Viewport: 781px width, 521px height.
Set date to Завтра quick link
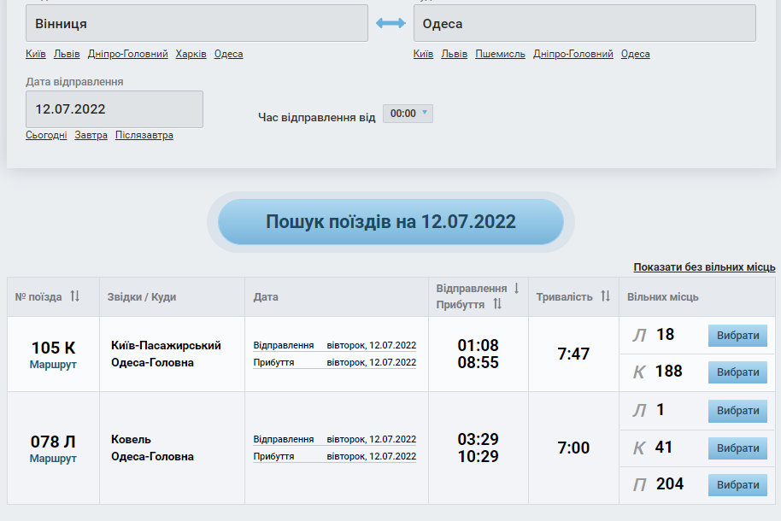tap(91, 135)
